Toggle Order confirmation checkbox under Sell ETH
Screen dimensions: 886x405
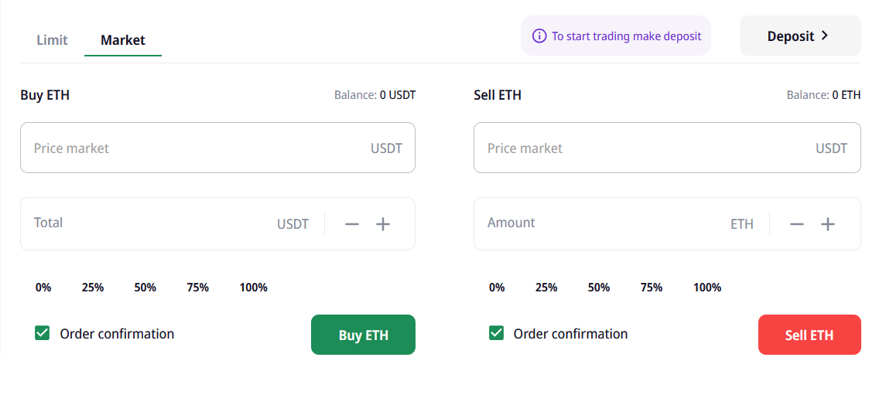click(496, 333)
